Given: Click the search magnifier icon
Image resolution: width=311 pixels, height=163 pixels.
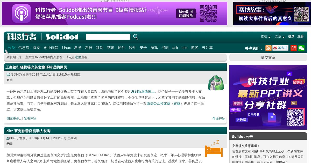Looking at the screenshot, I should (136, 37).
